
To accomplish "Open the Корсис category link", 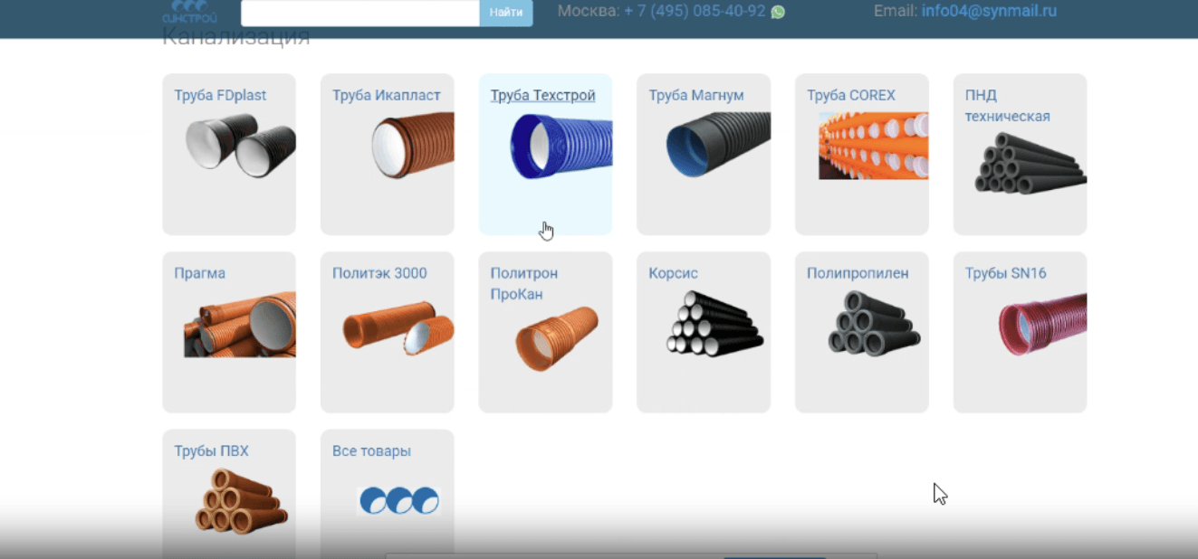I will pyautogui.click(x=674, y=273).
